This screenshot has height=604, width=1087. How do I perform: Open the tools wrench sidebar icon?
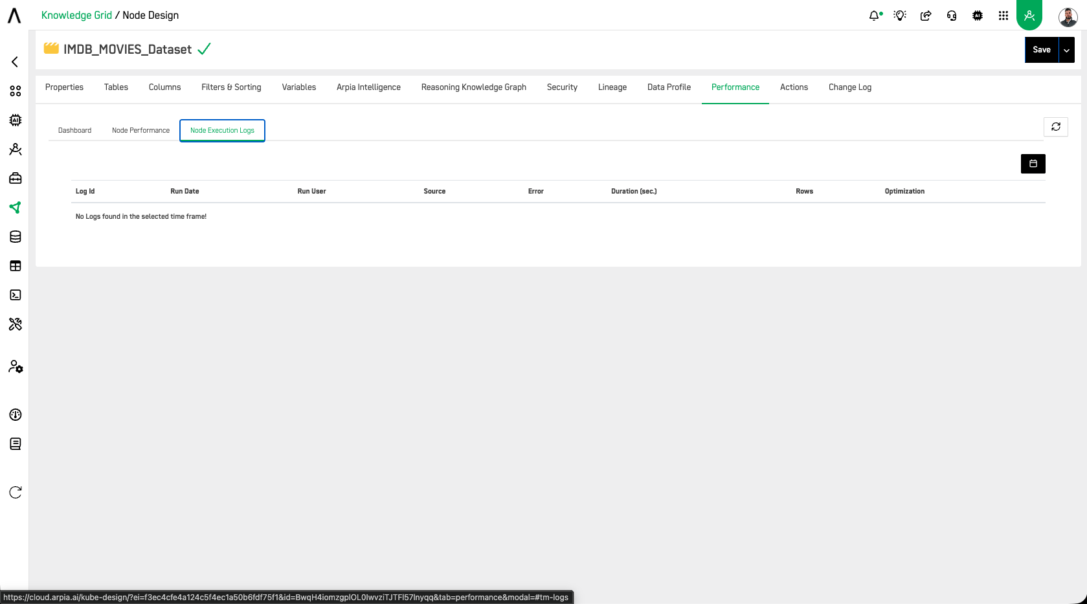[x=16, y=324]
